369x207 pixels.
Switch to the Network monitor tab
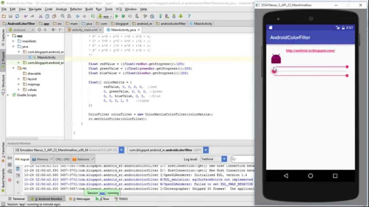(x=83, y=159)
